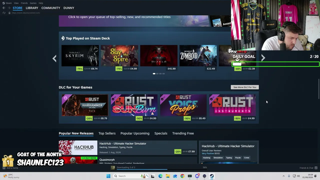Open the Help menu
Screen dimensions: 320x180
pyautogui.click(x=41, y=3)
